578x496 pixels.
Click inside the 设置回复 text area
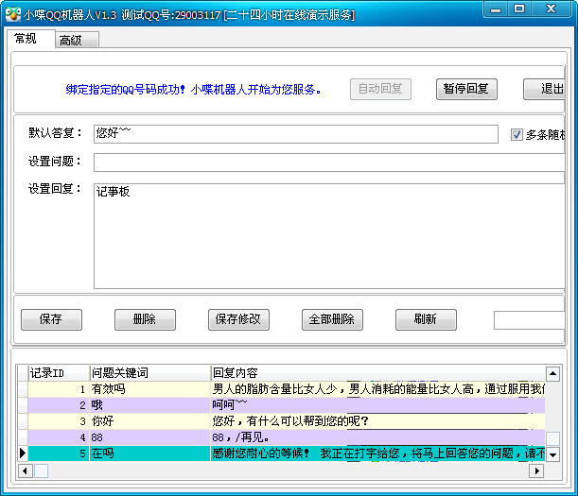point(329,235)
